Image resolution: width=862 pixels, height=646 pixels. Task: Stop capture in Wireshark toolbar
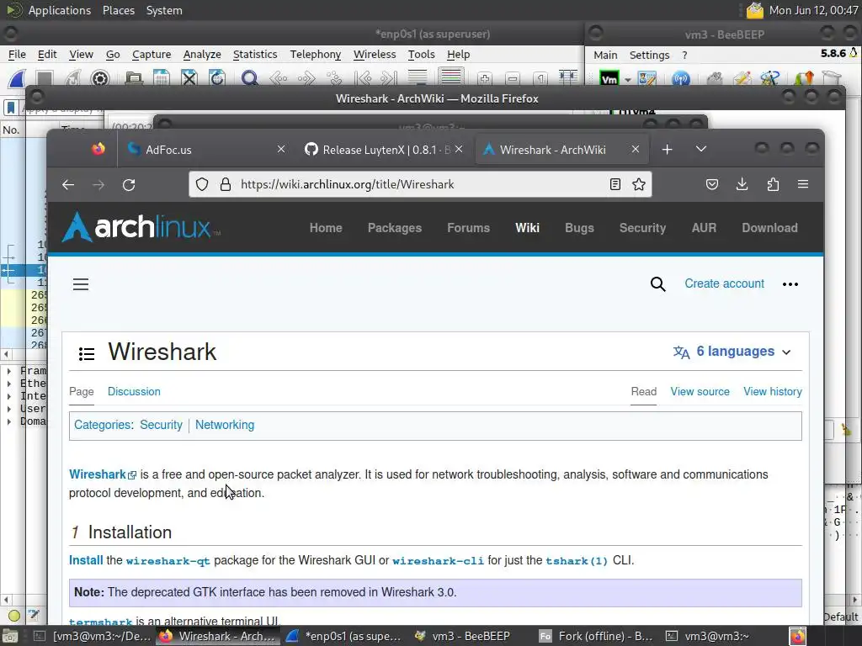pyautogui.click(x=45, y=78)
